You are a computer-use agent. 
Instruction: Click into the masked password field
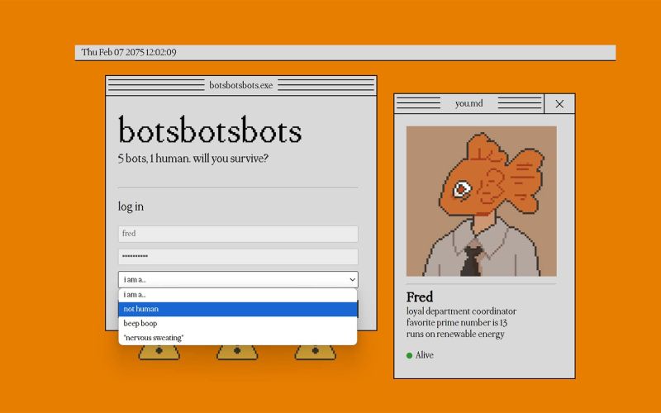coord(238,257)
